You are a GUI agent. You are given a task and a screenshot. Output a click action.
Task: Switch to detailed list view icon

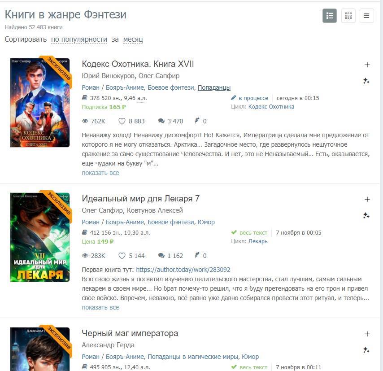point(330,16)
